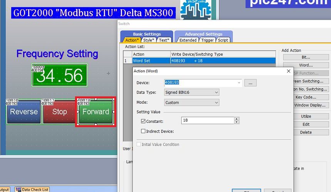Select the Advanced Settings tab group
Screen dimensions: 331x192
pyautogui.click(x=204, y=34)
